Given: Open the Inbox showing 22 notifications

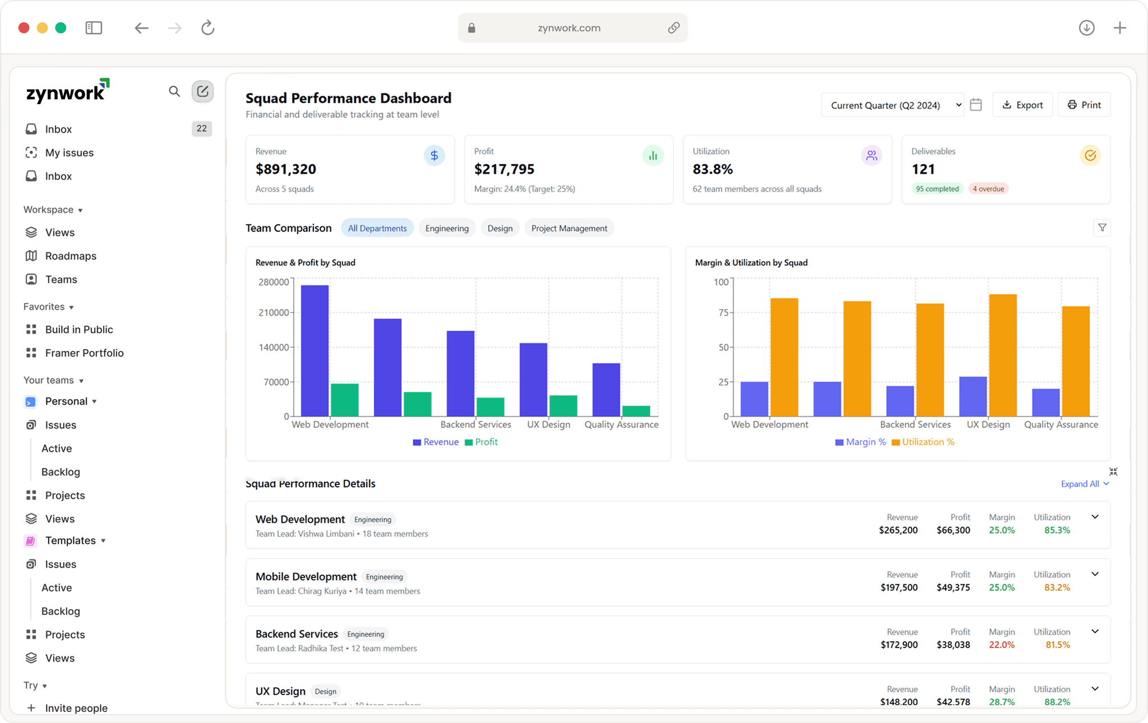Looking at the screenshot, I should (58, 129).
